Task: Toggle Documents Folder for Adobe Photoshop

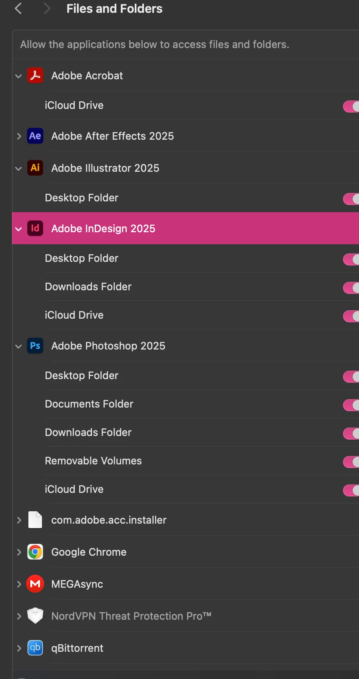Action: coord(351,405)
